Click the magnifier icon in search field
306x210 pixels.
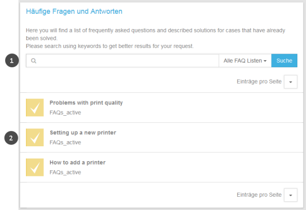(x=34, y=61)
